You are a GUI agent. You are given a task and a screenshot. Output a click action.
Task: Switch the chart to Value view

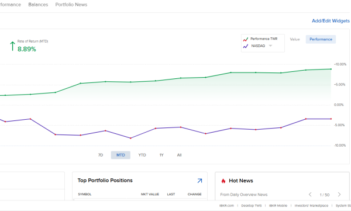point(295,39)
